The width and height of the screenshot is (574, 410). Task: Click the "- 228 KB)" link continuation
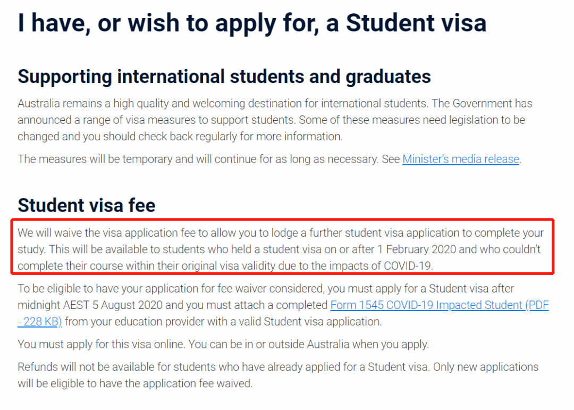coord(39,322)
